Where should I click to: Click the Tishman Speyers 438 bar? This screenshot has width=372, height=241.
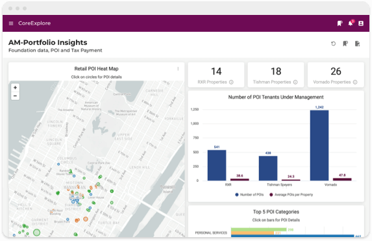click(x=268, y=168)
